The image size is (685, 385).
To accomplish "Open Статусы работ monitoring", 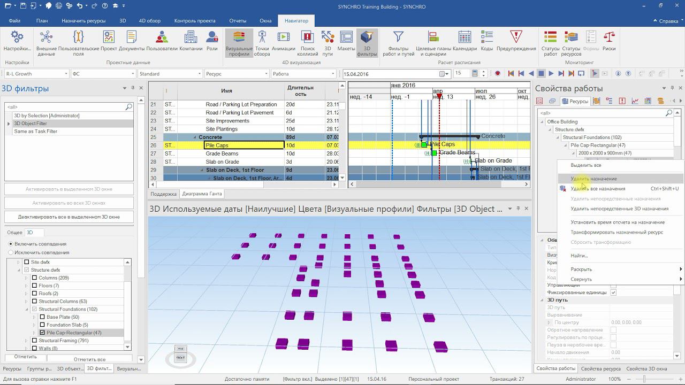I will [x=551, y=43].
